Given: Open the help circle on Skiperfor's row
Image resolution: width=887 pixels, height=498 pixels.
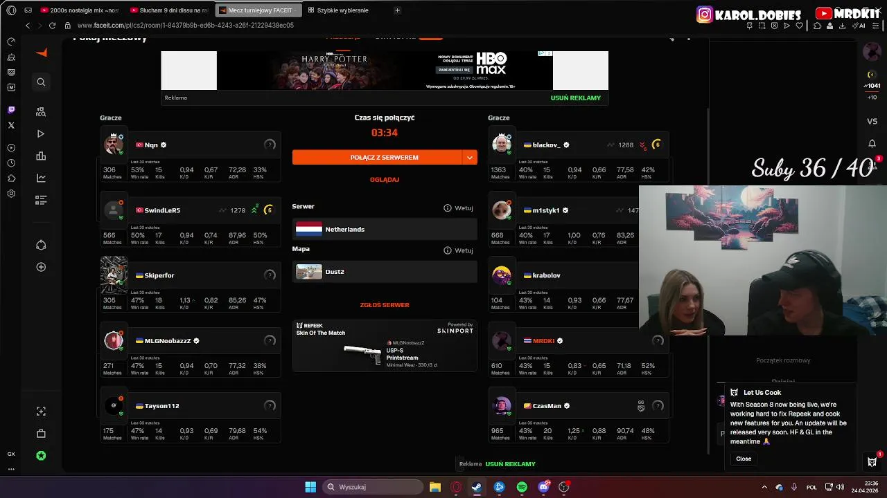Looking at the screenshot, I should 270,275.
